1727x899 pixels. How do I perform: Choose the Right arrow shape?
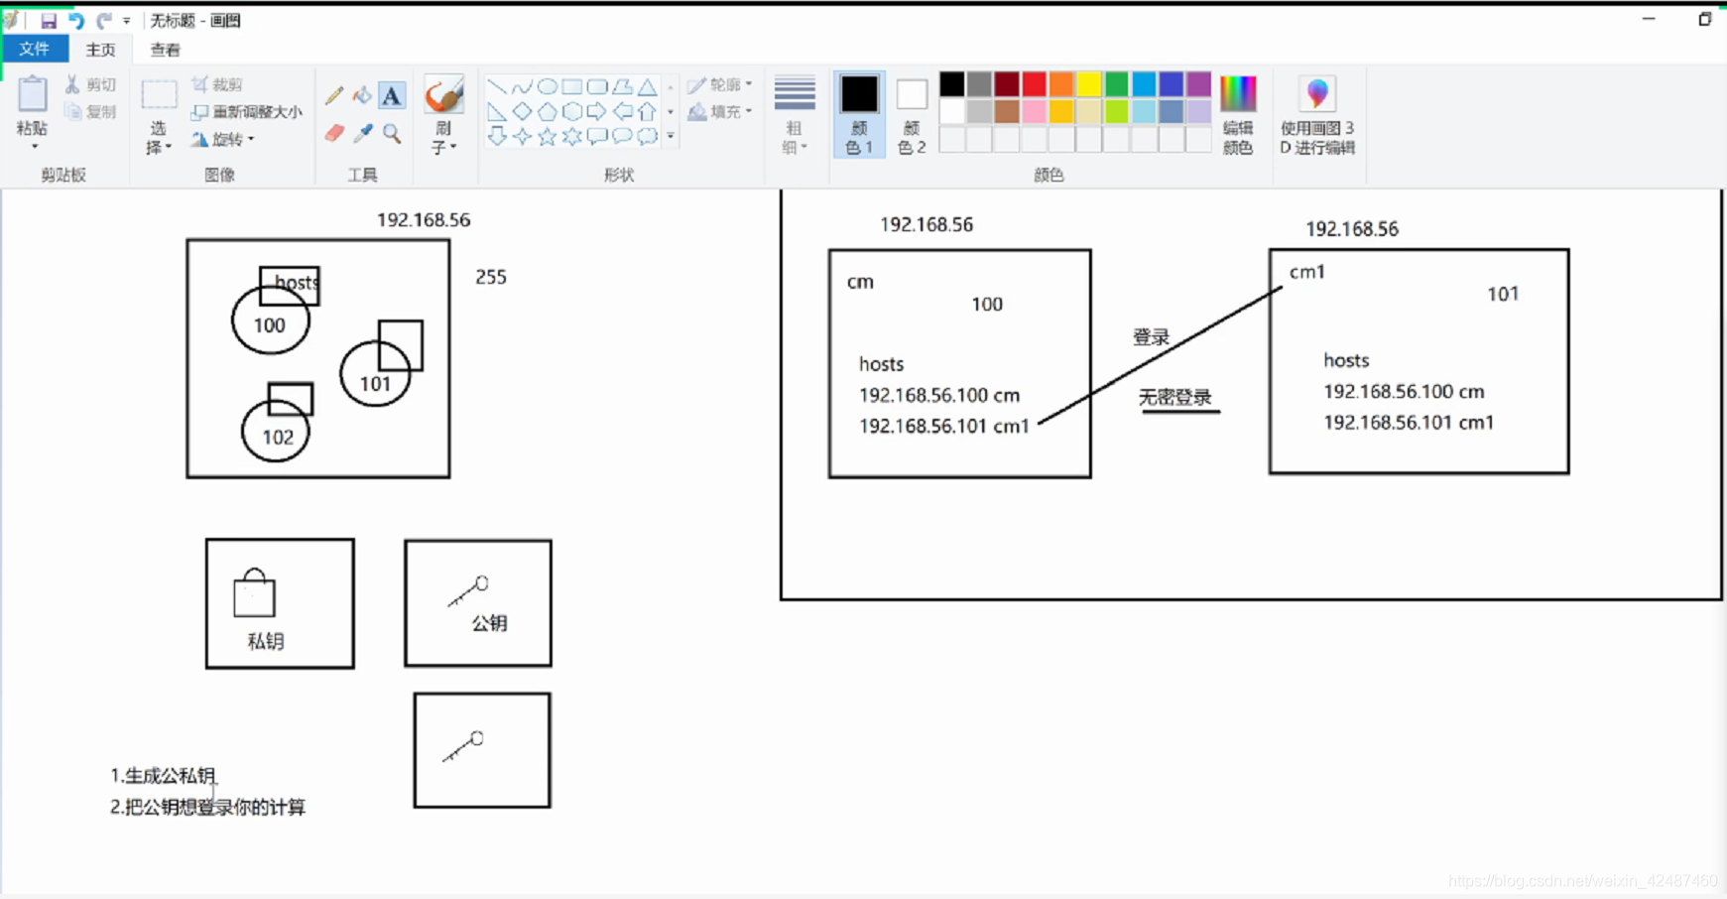pos(597,111)
